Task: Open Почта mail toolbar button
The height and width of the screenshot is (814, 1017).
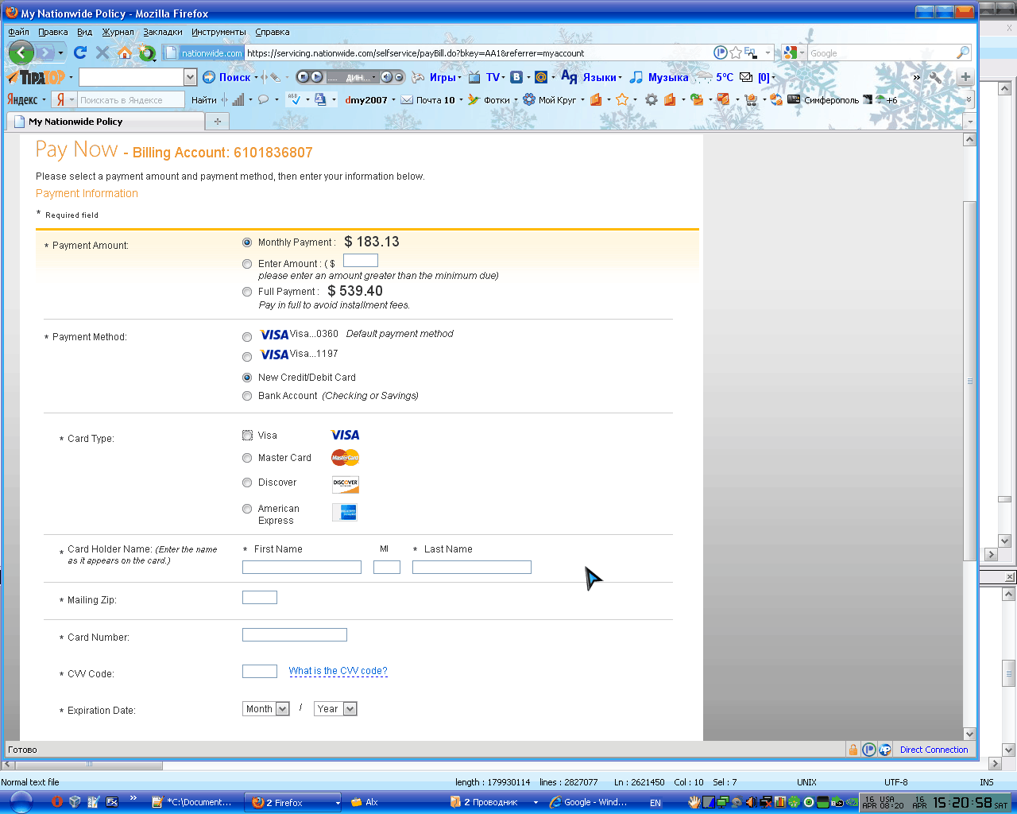Action: [427, 99]
